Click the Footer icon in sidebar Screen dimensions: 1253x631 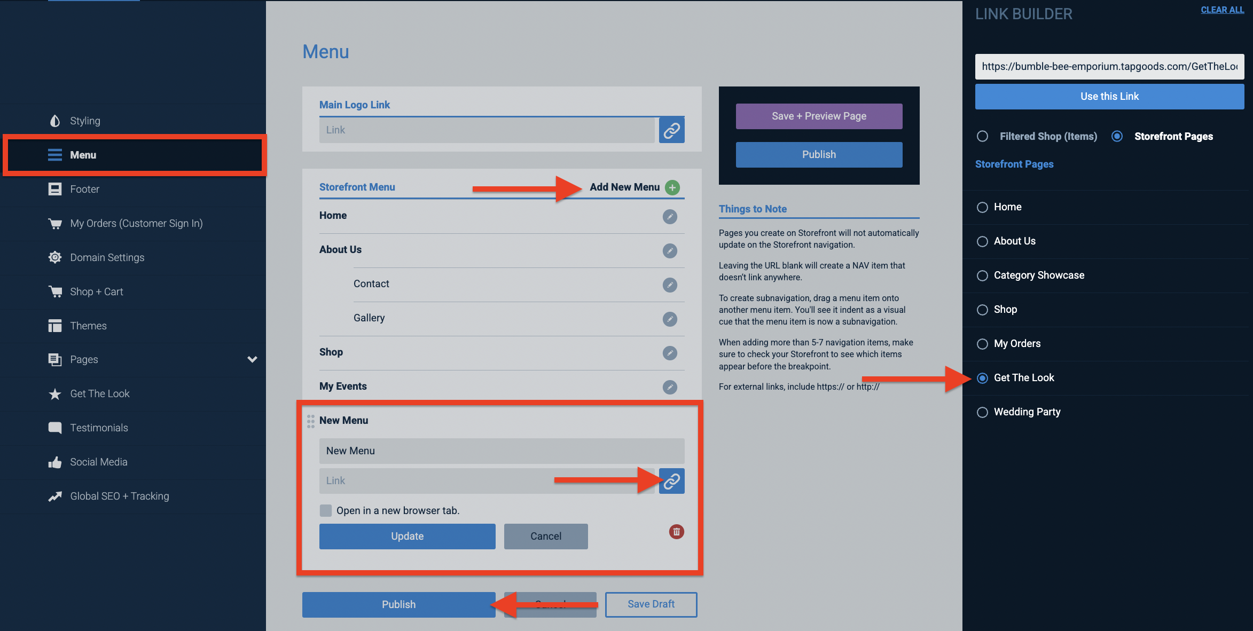55,189
